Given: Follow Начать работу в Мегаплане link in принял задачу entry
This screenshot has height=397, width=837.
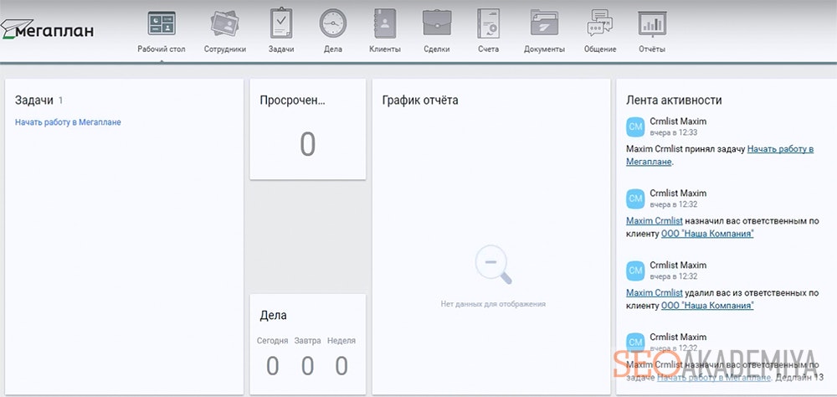Looking at the screenshot, I should point(720,155).
